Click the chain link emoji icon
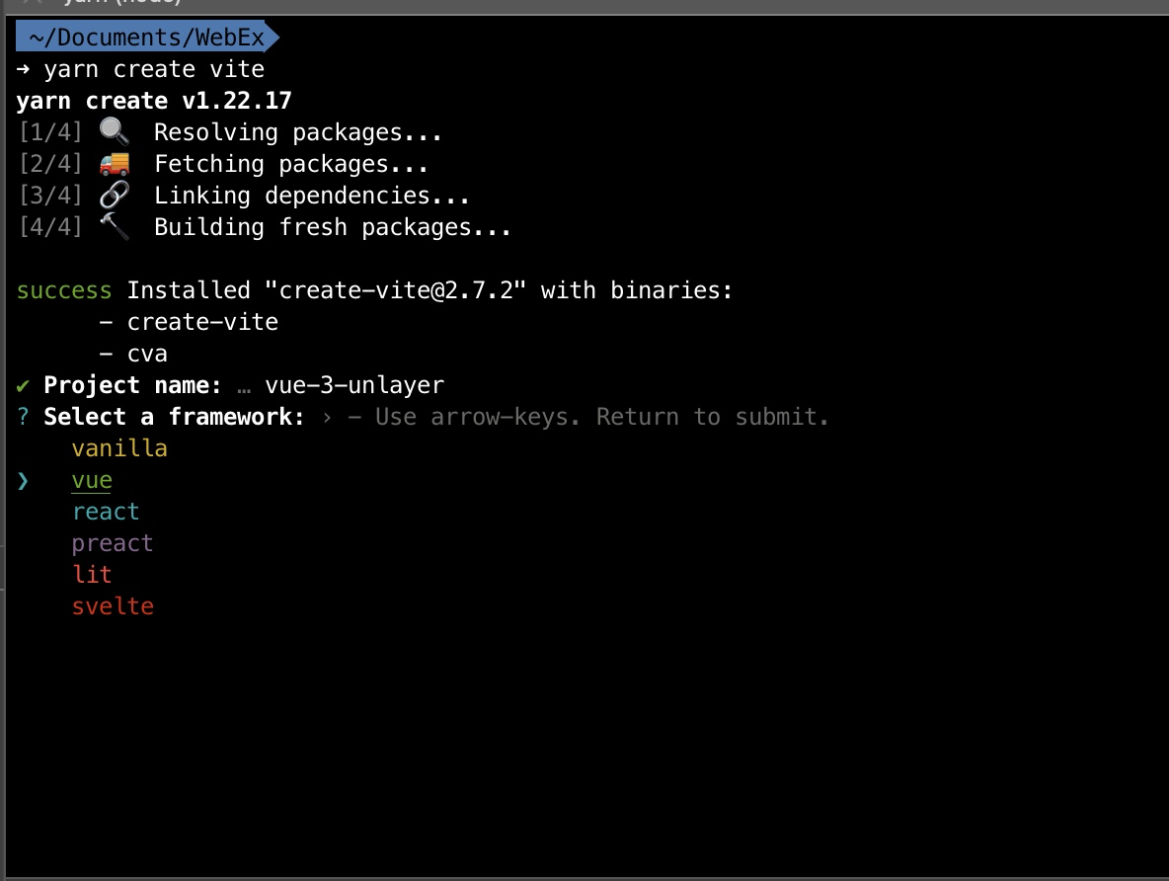The height and width of the screenshot is (881, 1169). coord(115,195)
